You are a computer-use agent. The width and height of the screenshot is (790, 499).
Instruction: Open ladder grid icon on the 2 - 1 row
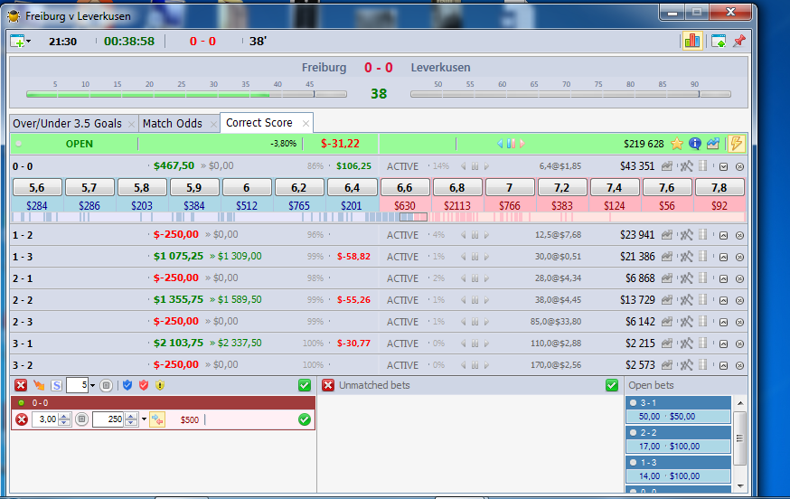703,278
